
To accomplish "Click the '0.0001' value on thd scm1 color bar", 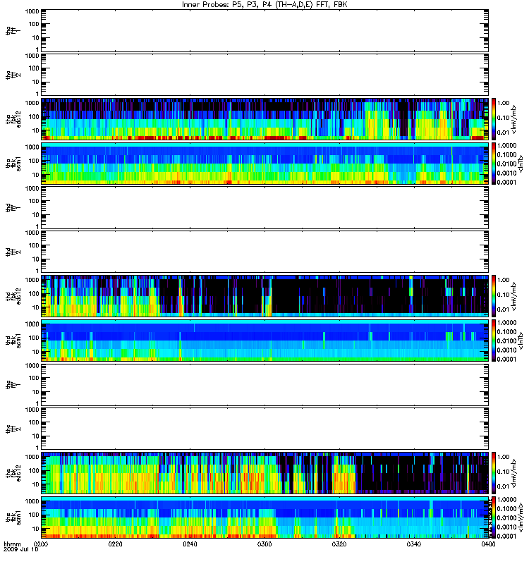I will [506, 359].
